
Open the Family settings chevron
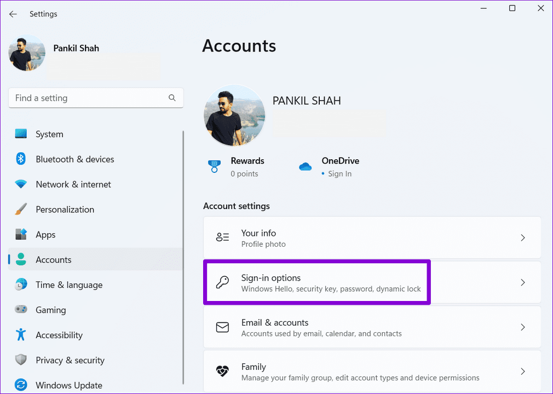click(523, 372)
